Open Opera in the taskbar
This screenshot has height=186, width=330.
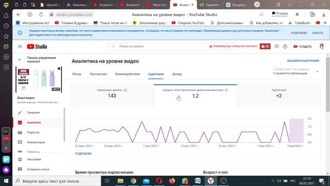click(159, 181)
